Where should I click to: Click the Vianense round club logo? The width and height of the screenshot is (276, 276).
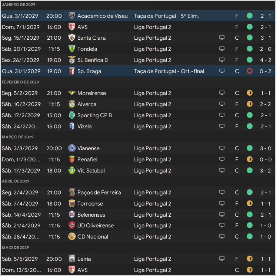click(x=72, y=148)
